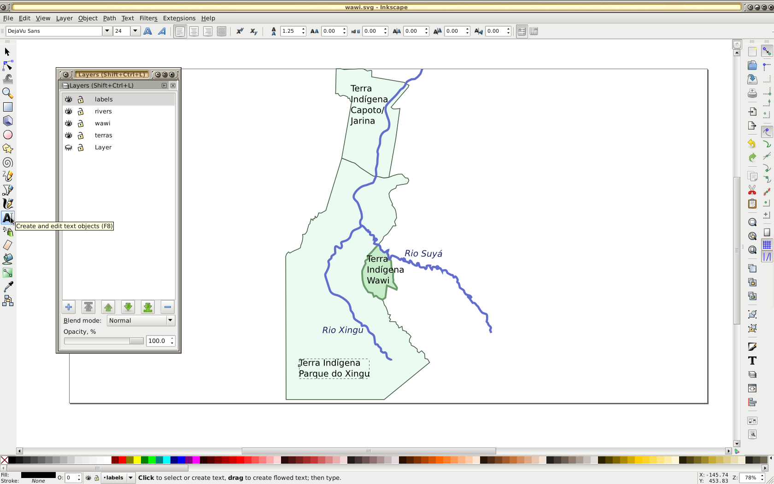Viewport: 774px width, 484px height.
Task: Toggle lock on the wawi layer
Action: (x=81, y=124)
